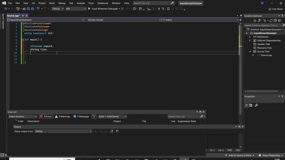Clear all output in the Output panel
Image resolution: width=285 pixels, height=160 pixels.
(x=112, y=131)
